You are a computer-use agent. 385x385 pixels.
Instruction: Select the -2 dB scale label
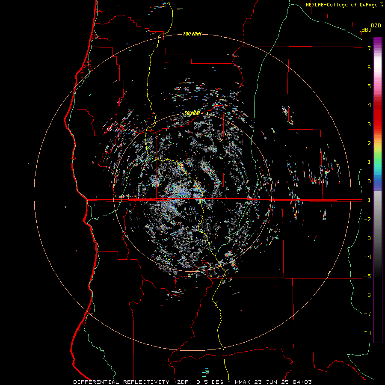[x=367, y=219]
